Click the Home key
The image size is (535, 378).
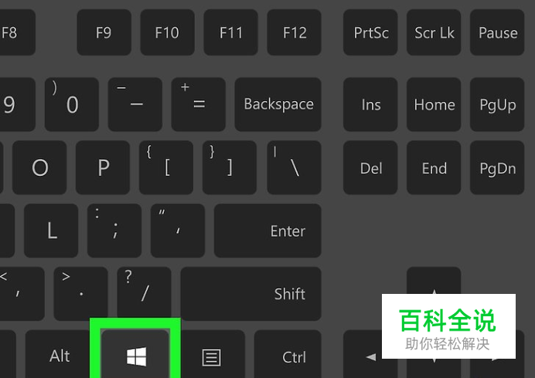(434, 104)
